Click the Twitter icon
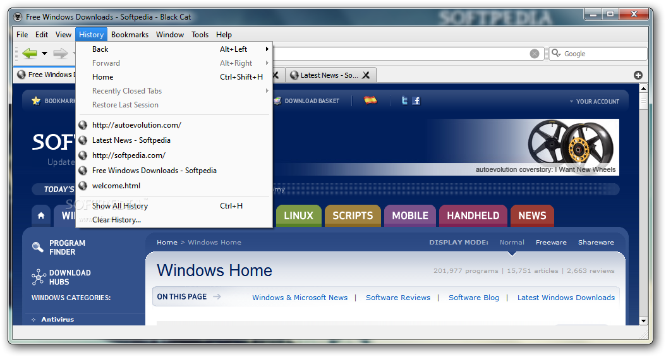 click(x=404, y=100)
